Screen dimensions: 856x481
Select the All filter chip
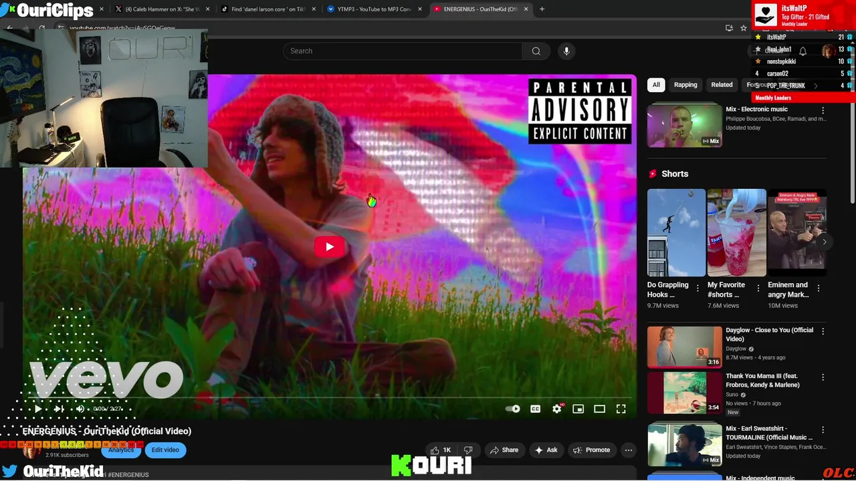point(656,85)
